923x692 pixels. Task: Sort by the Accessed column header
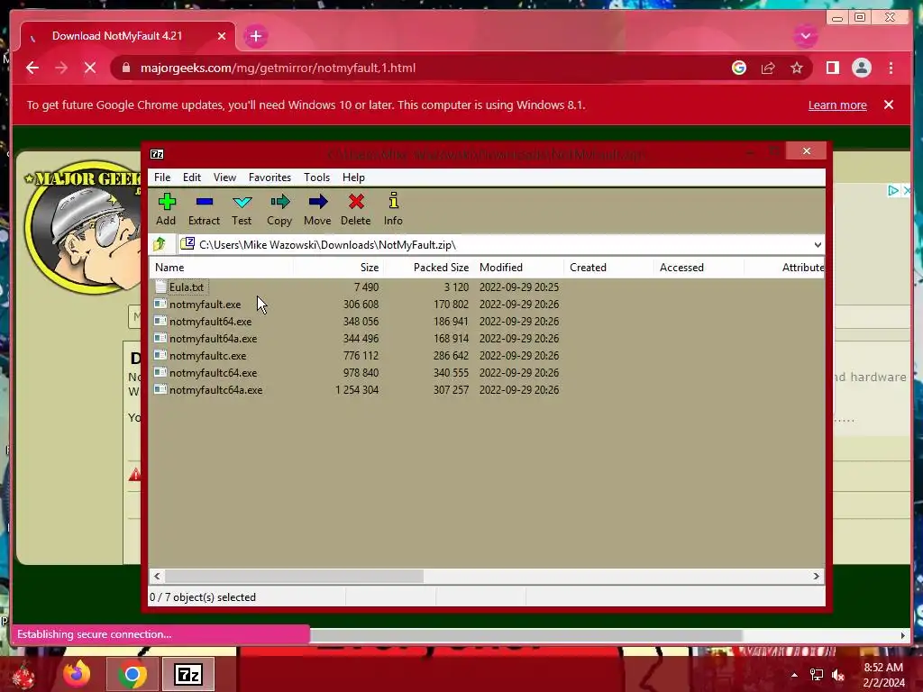699,267
